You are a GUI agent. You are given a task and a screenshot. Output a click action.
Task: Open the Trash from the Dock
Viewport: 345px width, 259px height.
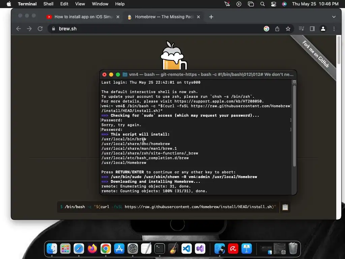[293, 249]
